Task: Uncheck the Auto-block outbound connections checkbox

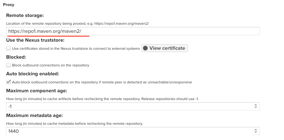Action: (x=9, y=82)
